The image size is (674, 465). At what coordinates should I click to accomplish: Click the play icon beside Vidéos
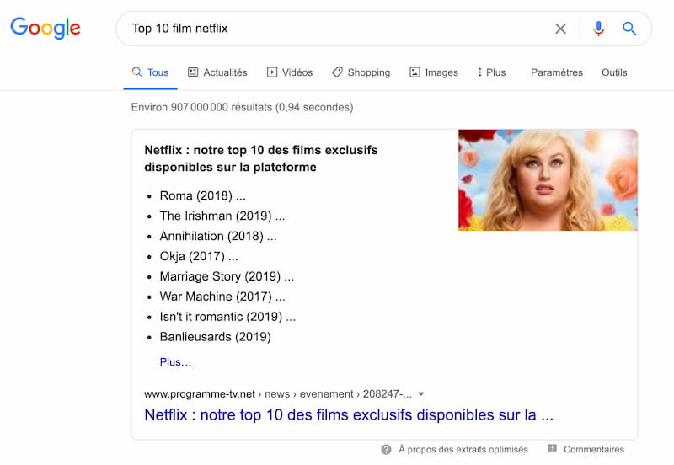272,72
